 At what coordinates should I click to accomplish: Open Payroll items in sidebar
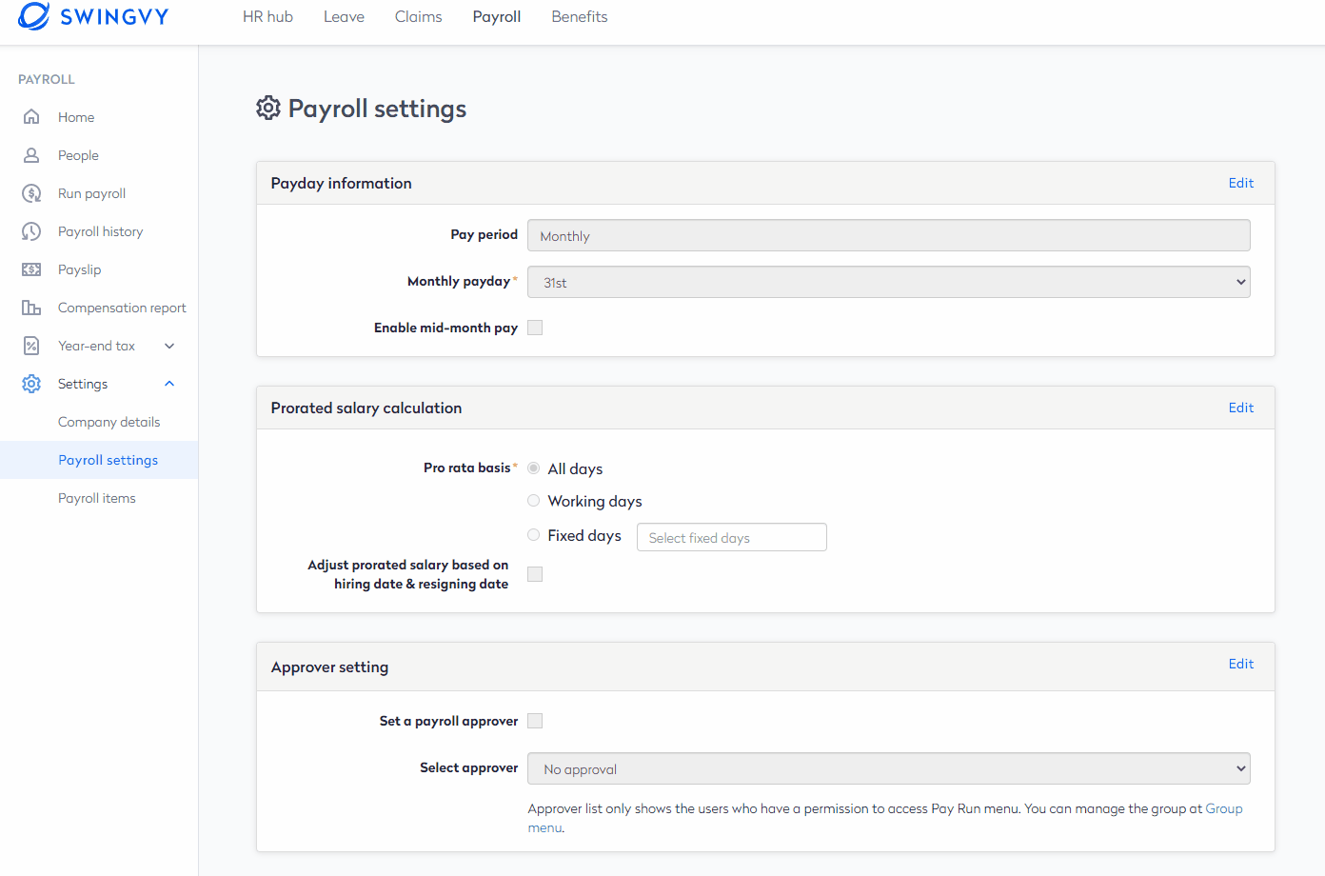[x=97, y=498]
